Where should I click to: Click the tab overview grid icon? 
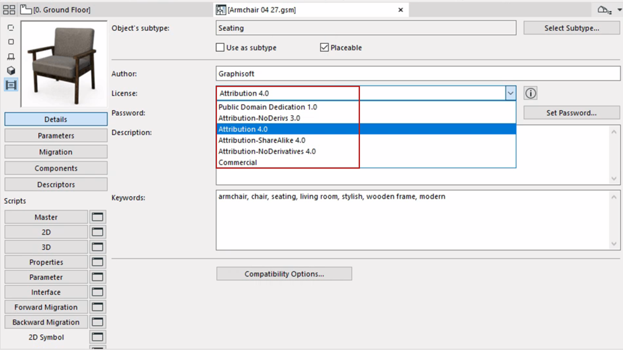pyautogui.click(x=9, y=10)
